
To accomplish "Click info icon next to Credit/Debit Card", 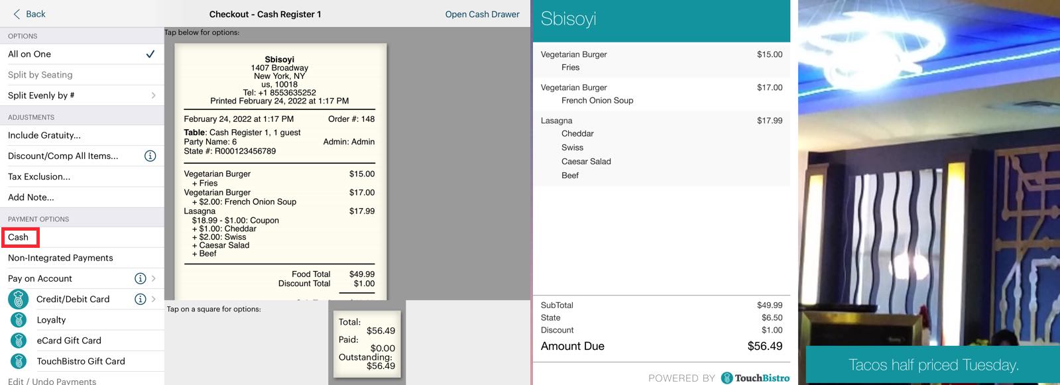I will coord(140,299).
